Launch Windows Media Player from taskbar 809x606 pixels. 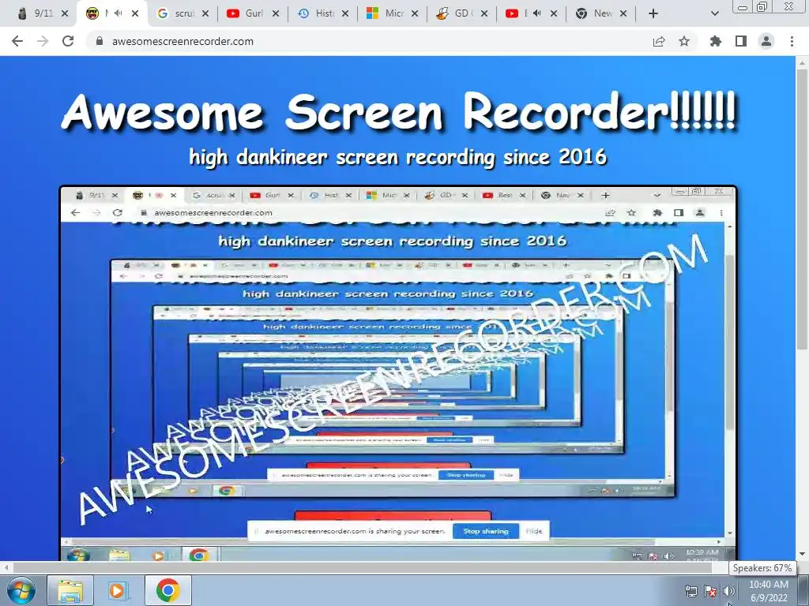[119, 590]
